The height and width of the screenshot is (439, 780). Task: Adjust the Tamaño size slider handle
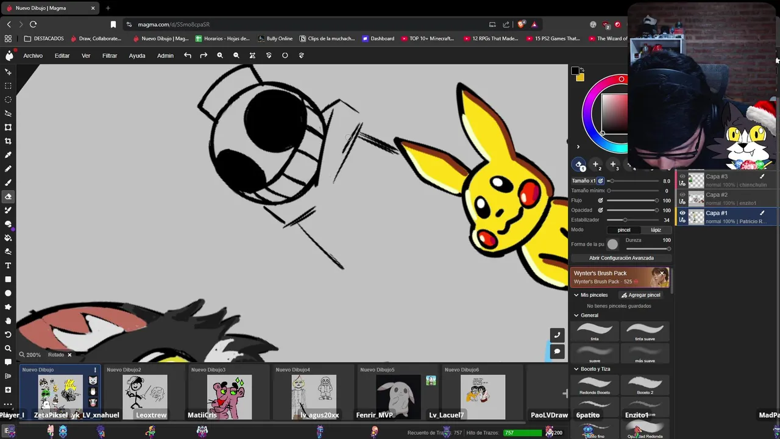coord(611,180)
